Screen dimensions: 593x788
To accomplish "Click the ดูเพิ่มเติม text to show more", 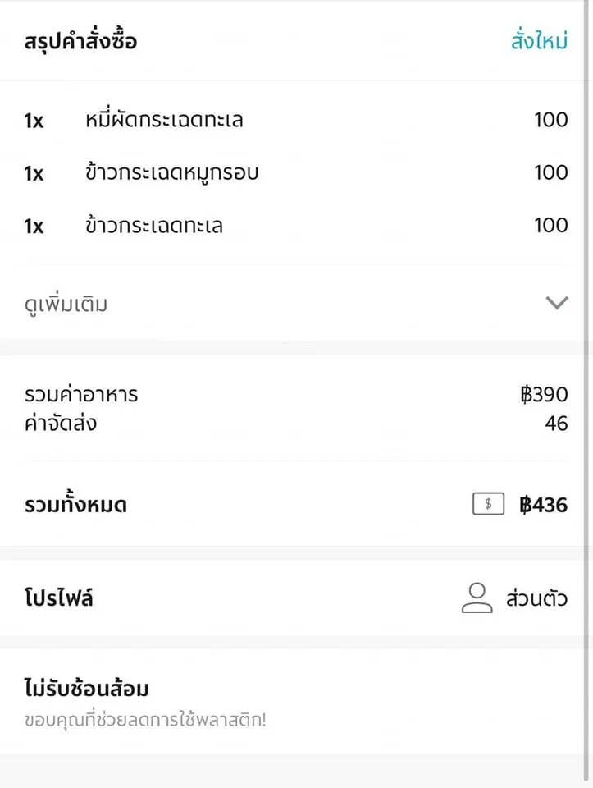I will 66,305.
